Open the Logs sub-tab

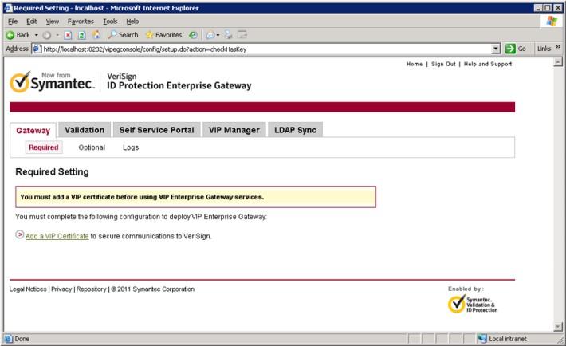click(131, 147)
